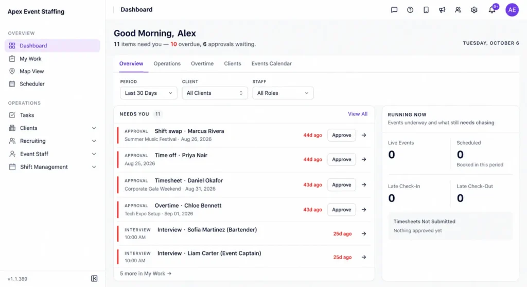Expand the Event Staff sidebar chevron

pos(94,154)
